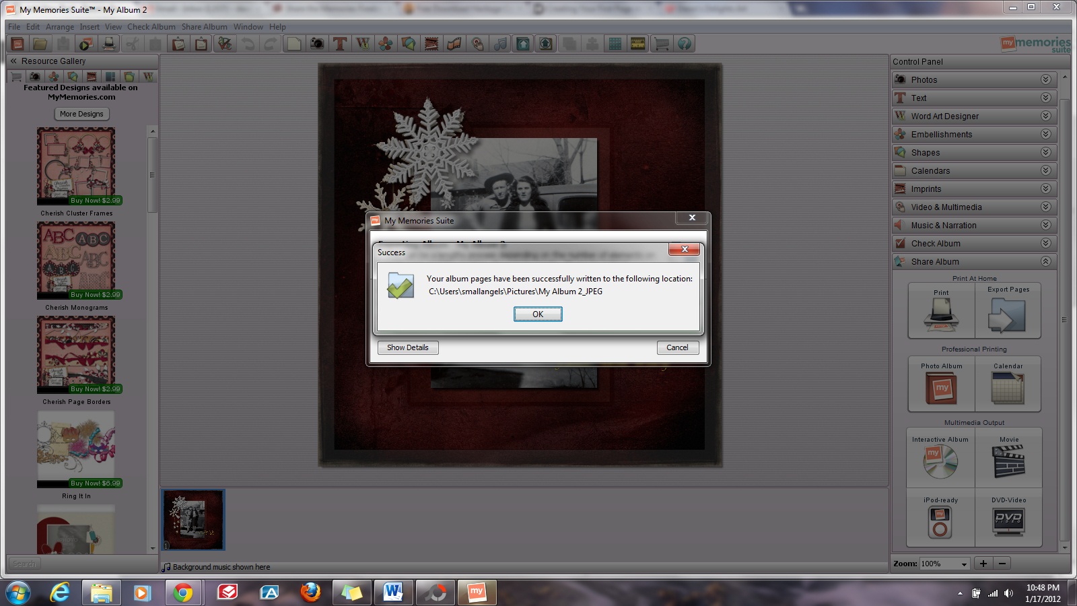The image size is (1077, 606).
Task: Choose the iPod-ready output icon
Action: tap(940, 522)
